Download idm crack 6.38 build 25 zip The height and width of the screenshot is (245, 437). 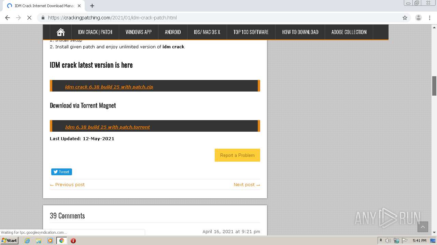tap(109, 87)
